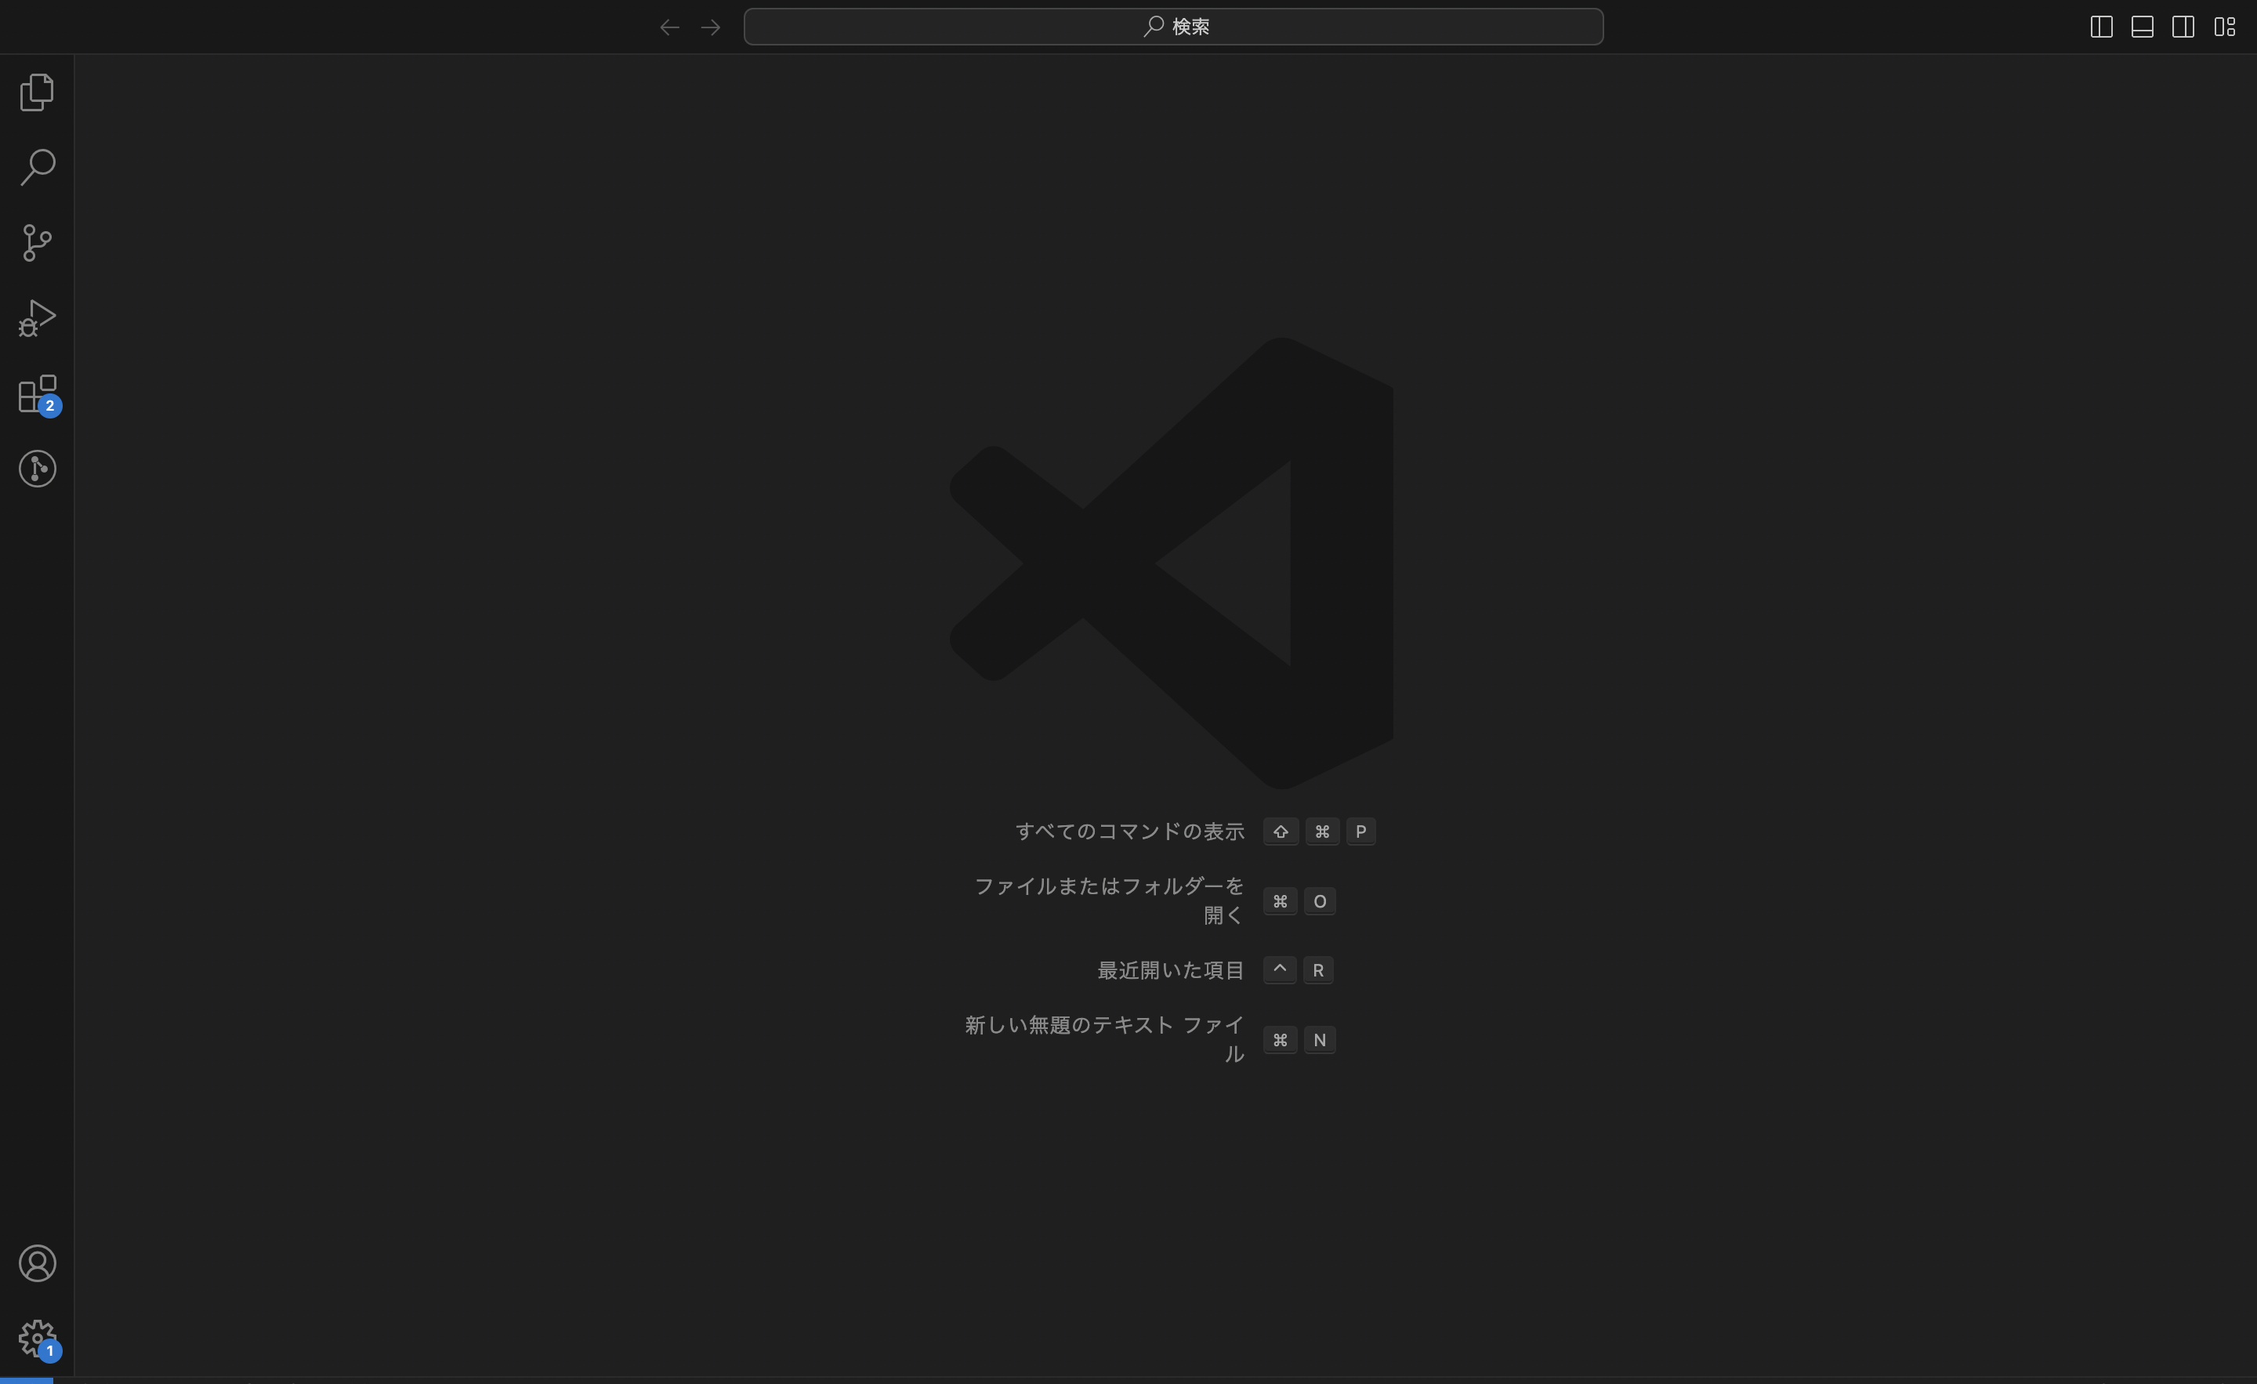Click the 最近開いた項目 label
The image size is (2257, 1384).
pos(1171,970)
